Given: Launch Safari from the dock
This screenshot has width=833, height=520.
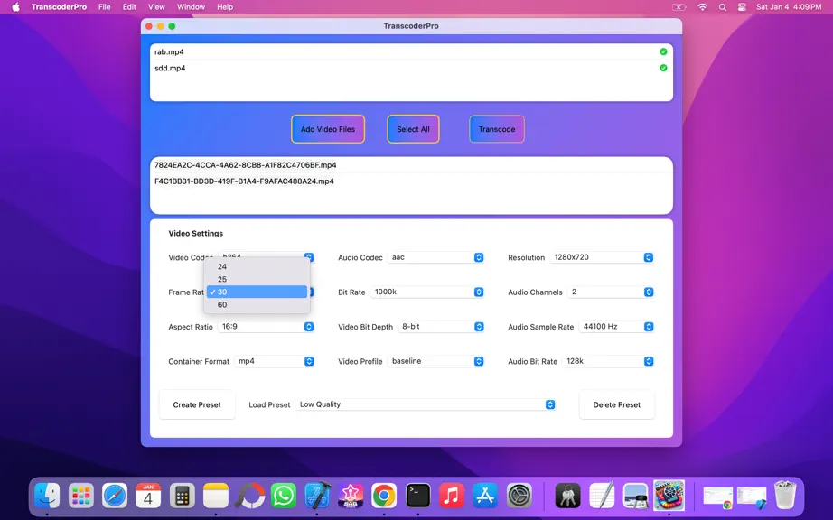Looking at the screenshot, I should click(x=115, y=497).
